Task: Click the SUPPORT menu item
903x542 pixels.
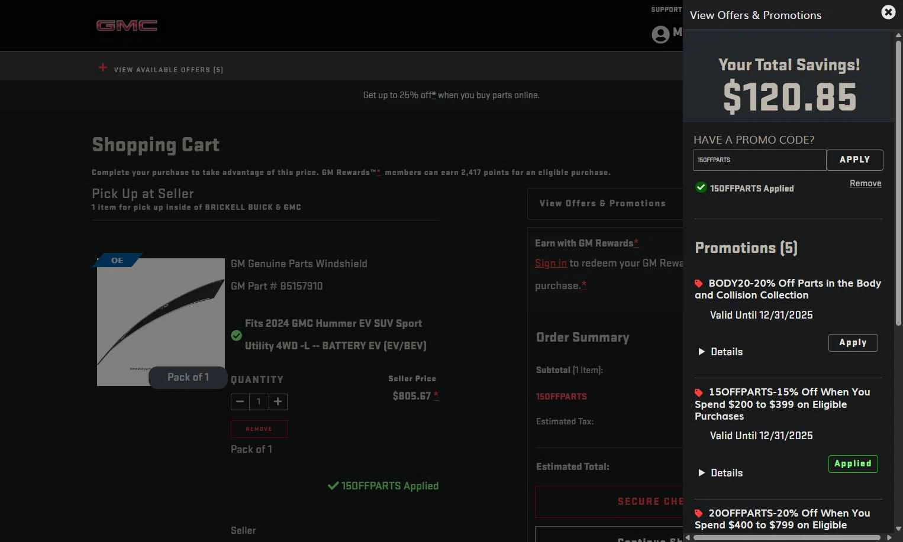Action: tap(666, 9)
